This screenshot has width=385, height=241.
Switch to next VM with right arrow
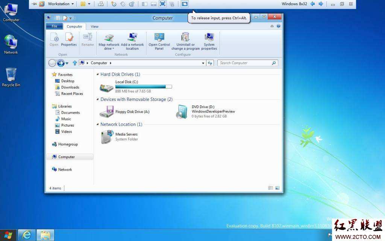(321, 4)
